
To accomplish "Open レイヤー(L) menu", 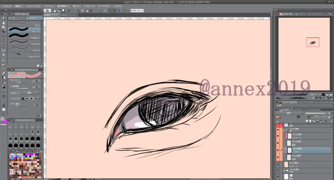I will tap(49, 6).
